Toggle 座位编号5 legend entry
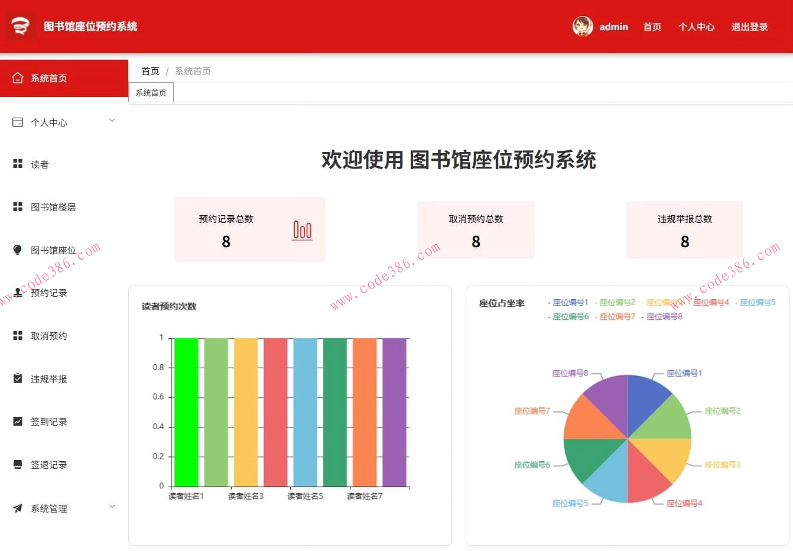Image resolution: width=793 pixels, height=551 pixels. click(x=757, y=302)
